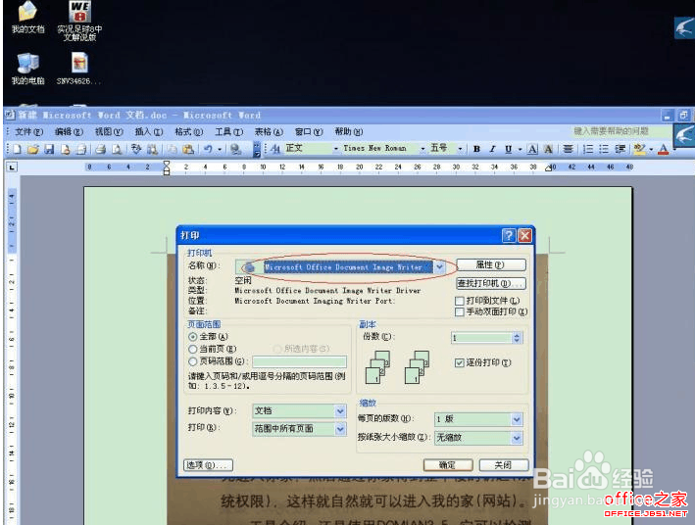Click the ruler tab selector L box
Screen dimensions: 695x525
pos(12,167)
